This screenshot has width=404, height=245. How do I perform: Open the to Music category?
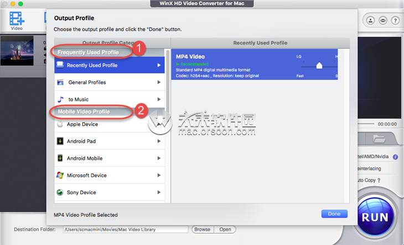pyautogui.click(x=110, y=99)
